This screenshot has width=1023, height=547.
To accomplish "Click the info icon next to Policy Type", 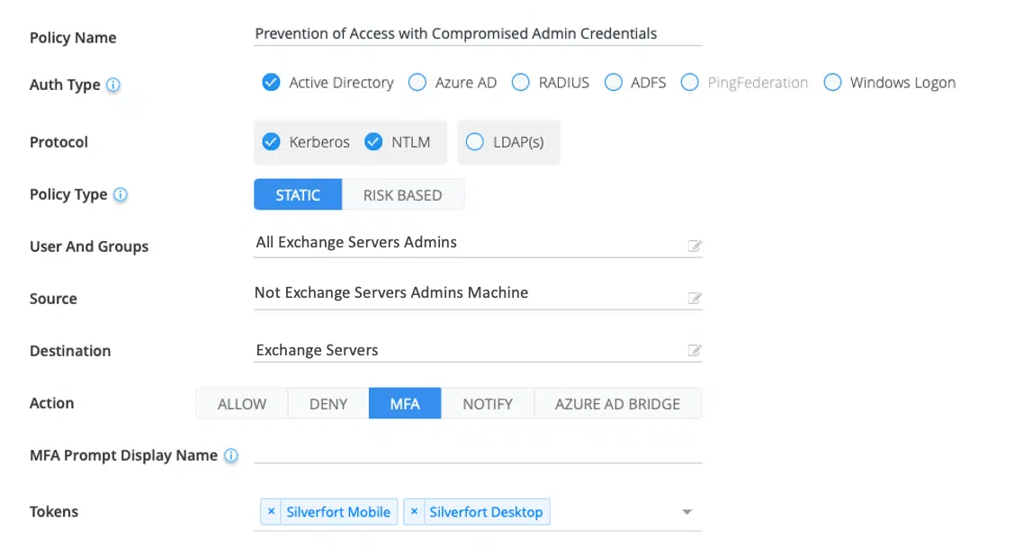I will (121, 195).
